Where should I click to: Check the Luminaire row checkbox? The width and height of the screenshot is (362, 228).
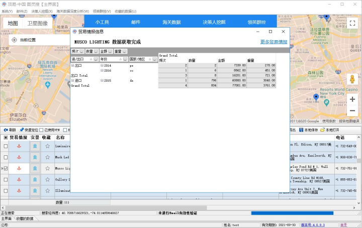point(6,146)
